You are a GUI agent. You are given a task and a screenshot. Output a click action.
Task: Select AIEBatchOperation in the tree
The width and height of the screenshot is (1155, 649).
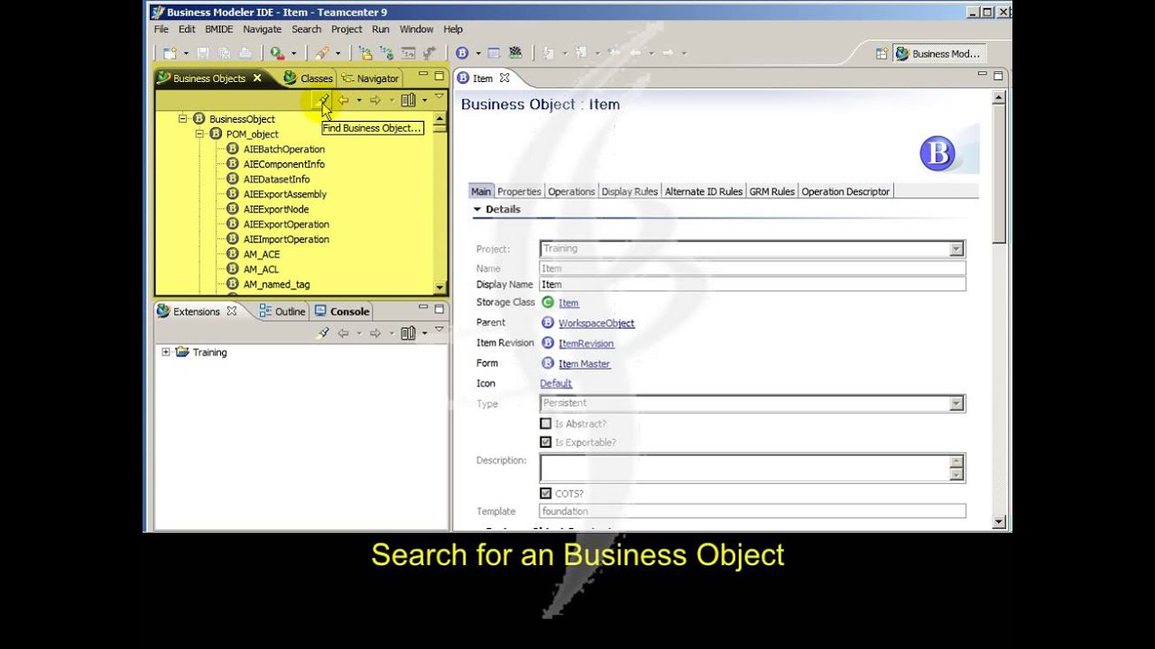[283, 149]
